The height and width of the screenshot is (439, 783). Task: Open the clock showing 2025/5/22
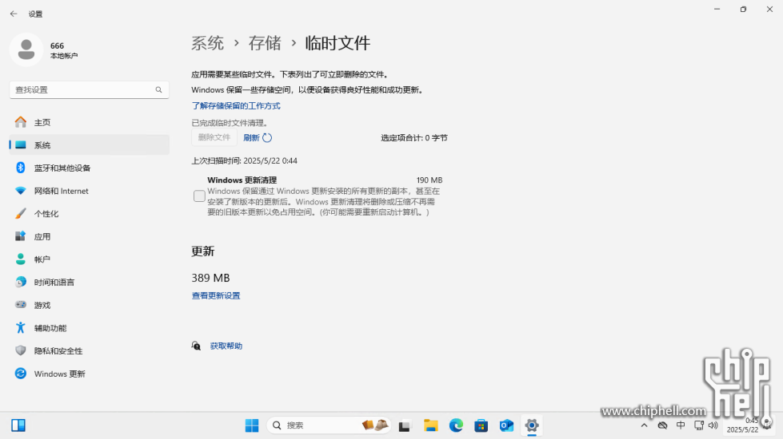point(742,425)
